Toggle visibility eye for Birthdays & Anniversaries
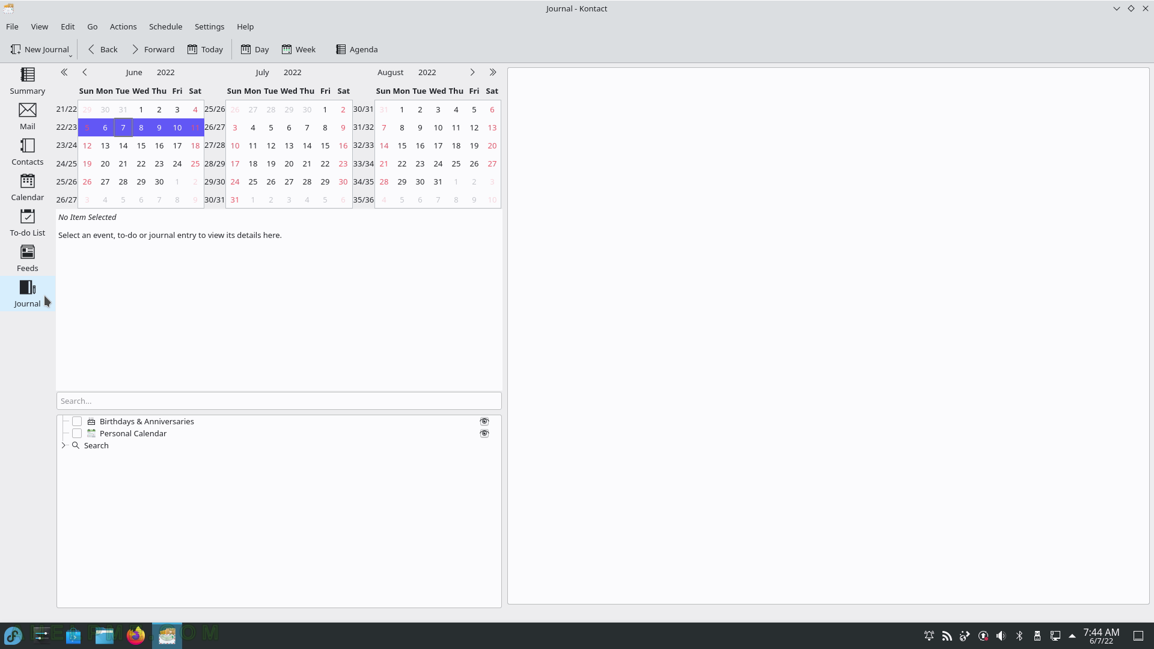 point(484,421)
